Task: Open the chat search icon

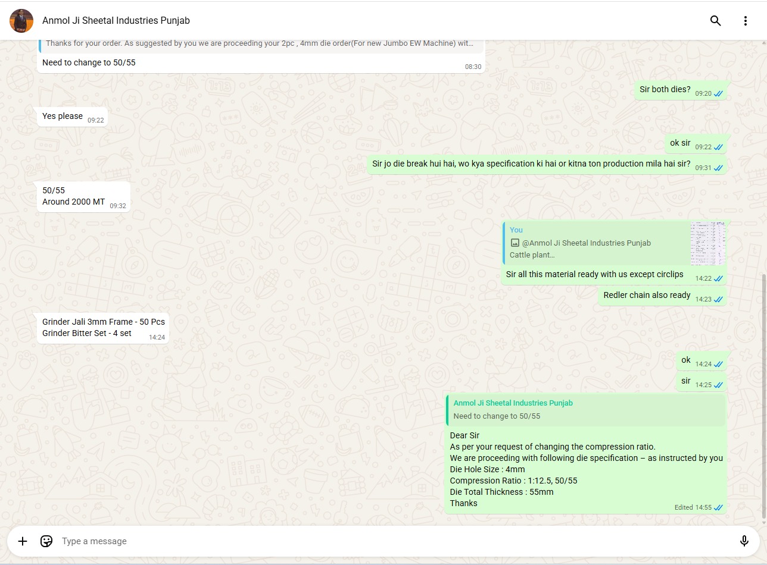Action: [x=715, y=21]
